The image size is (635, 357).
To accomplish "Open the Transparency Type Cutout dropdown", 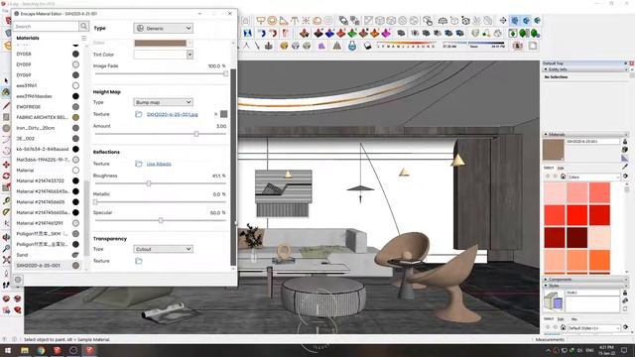I will (163, 249).
